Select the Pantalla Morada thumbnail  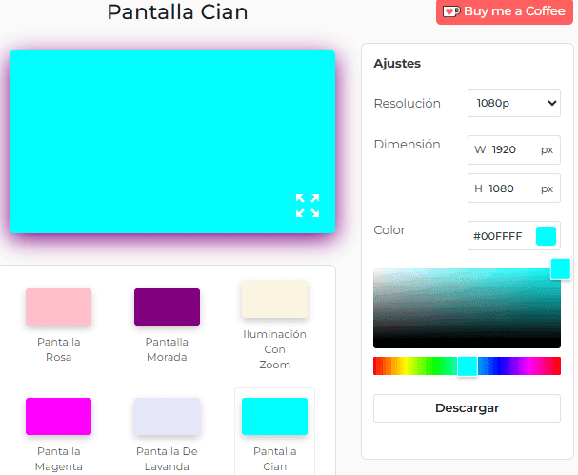click(x=167, y=307)
